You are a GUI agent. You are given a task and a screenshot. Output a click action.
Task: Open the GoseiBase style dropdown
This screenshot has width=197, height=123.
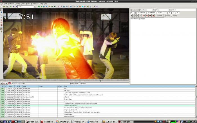coord(154,10)
